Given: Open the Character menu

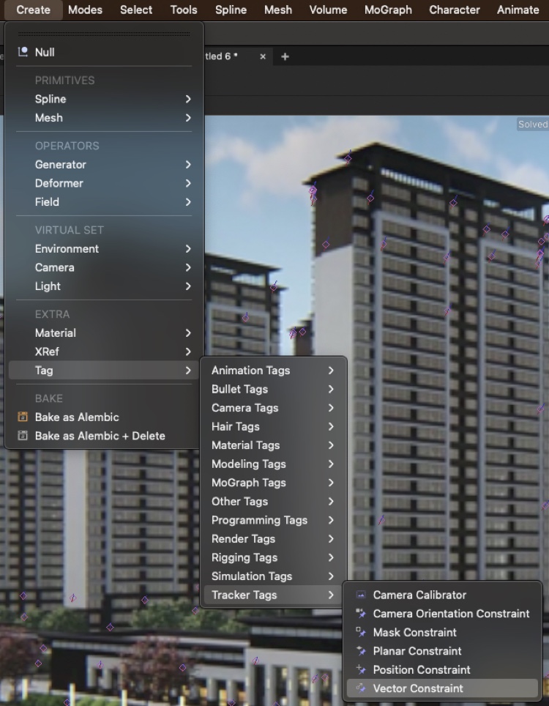Looking at the screenshot, I should [x=455, y=10].
